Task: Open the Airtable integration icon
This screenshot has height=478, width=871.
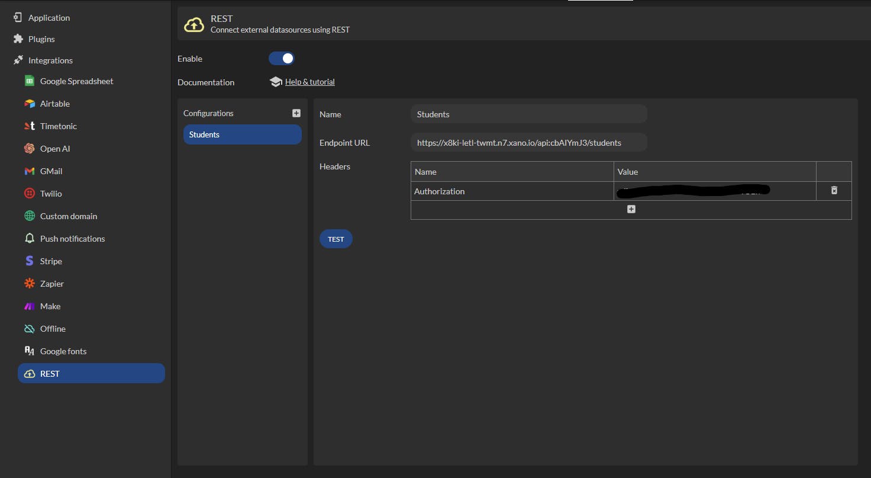Action: (30, 104)
